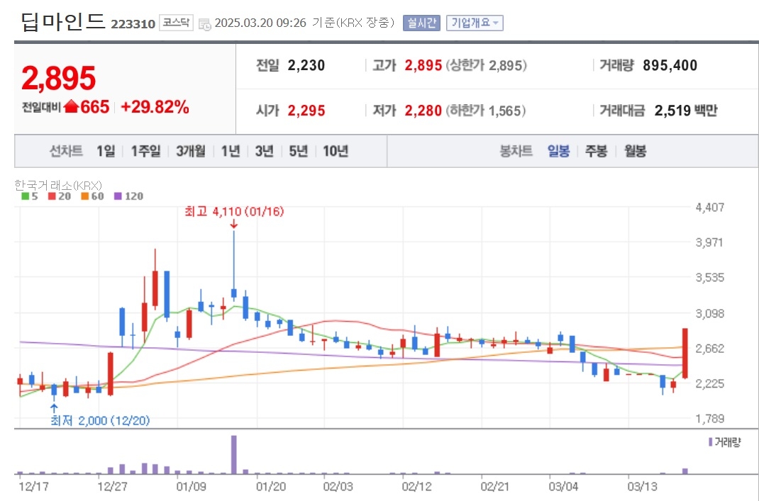
Task: Click the company name 딥마인드
Action: pos(63,22)
